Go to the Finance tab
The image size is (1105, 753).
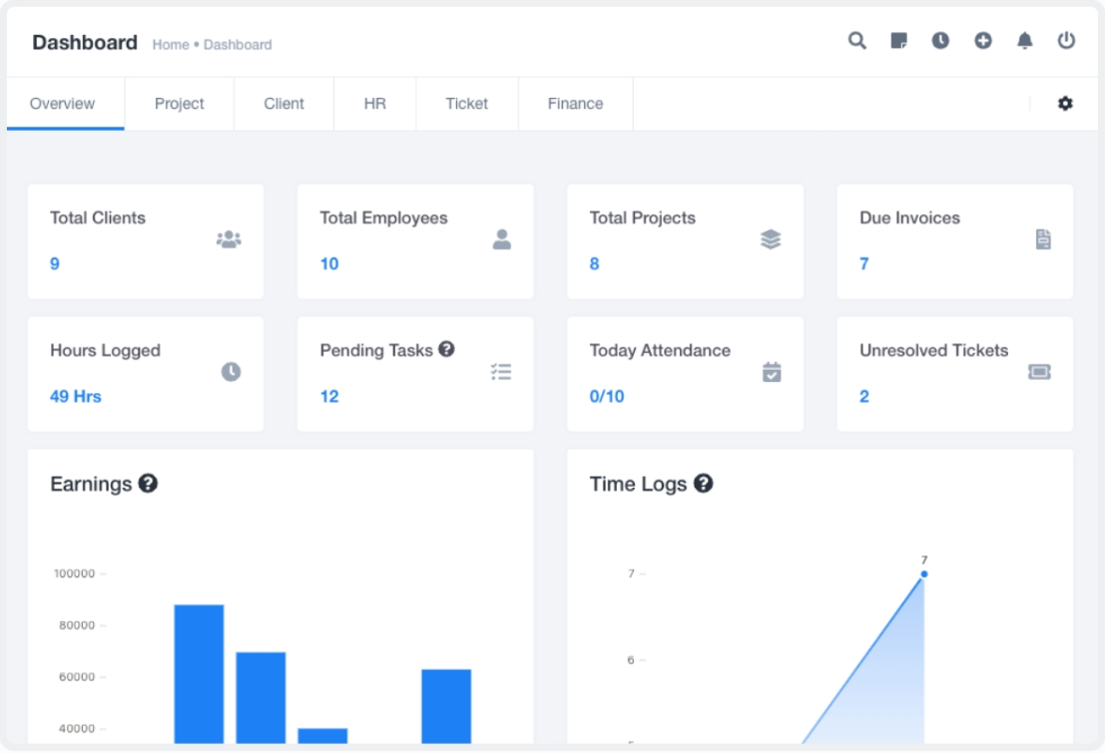click(575, 104)
